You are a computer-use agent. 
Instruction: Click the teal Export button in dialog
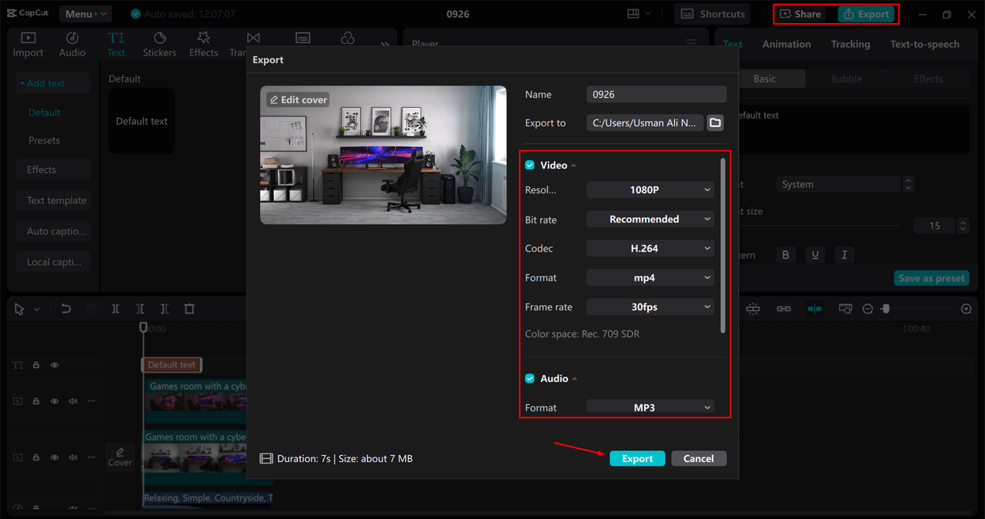click(637, 458)
